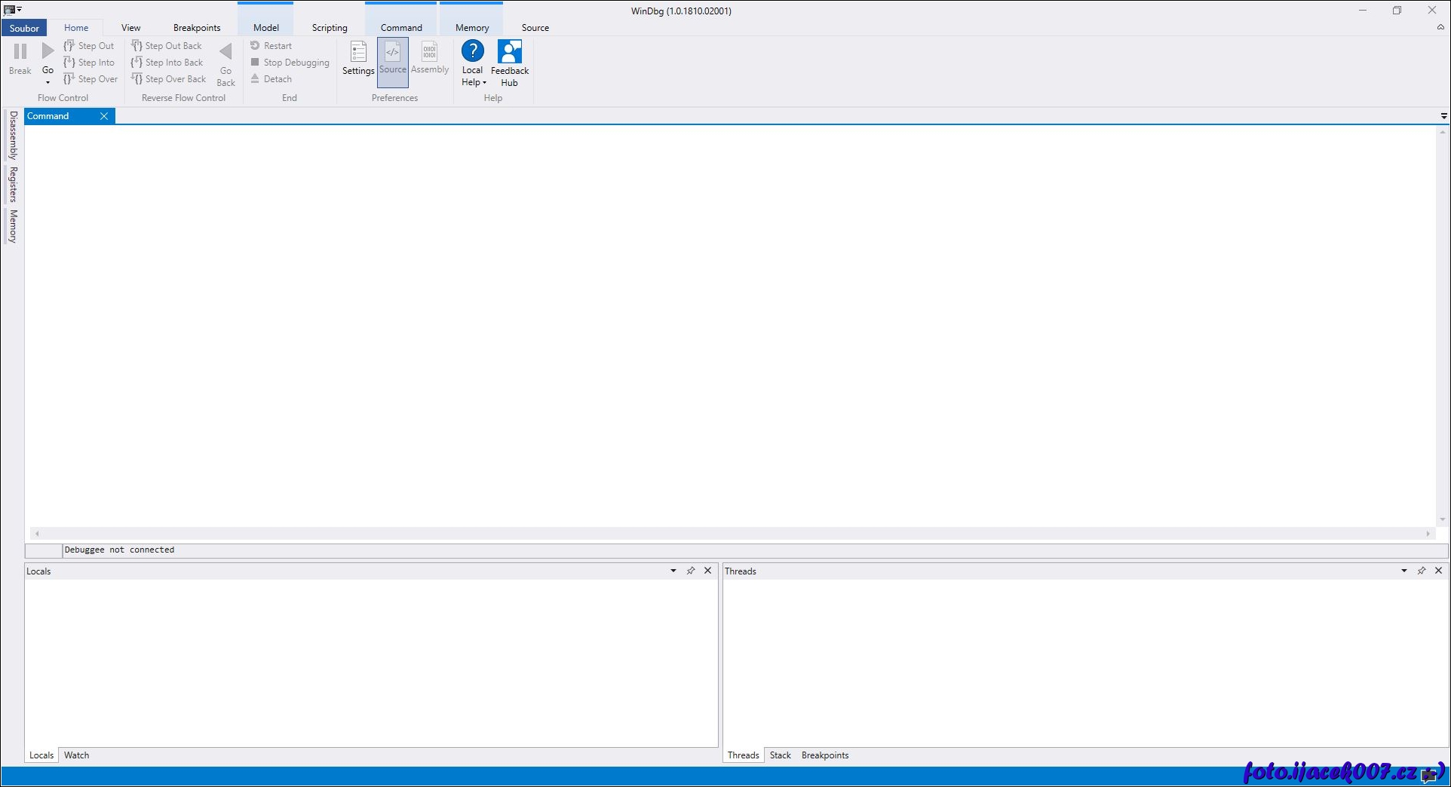Open the Feedback Hub icon
1451x787 pixels.
(x=510, y=51)
